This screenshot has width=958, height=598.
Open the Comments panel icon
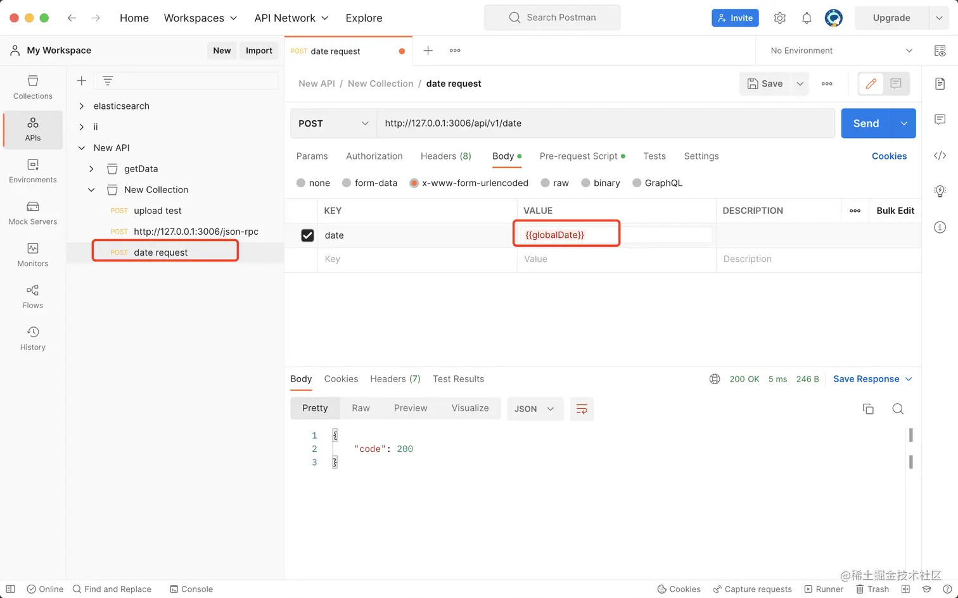(x=940, y=119)
